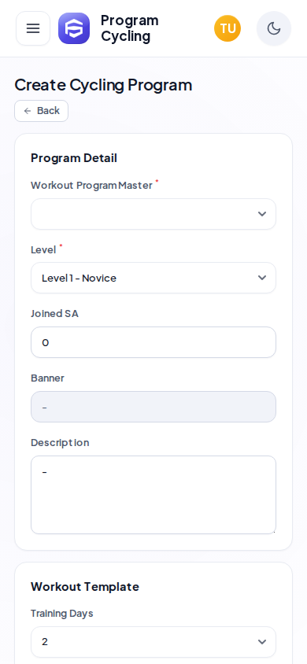Click the Create Cycling Program heading

[x=103, y=85]
